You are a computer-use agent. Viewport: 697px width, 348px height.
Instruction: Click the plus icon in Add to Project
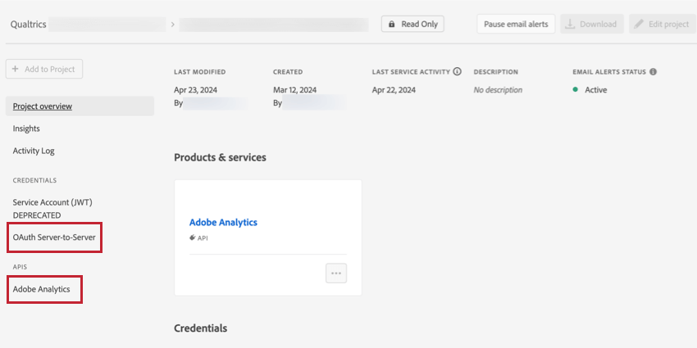point(16,70)
